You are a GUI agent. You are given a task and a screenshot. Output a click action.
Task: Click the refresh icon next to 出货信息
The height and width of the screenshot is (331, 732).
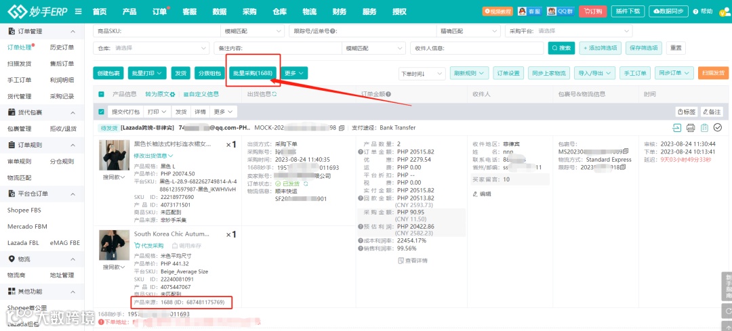point(274,94)
